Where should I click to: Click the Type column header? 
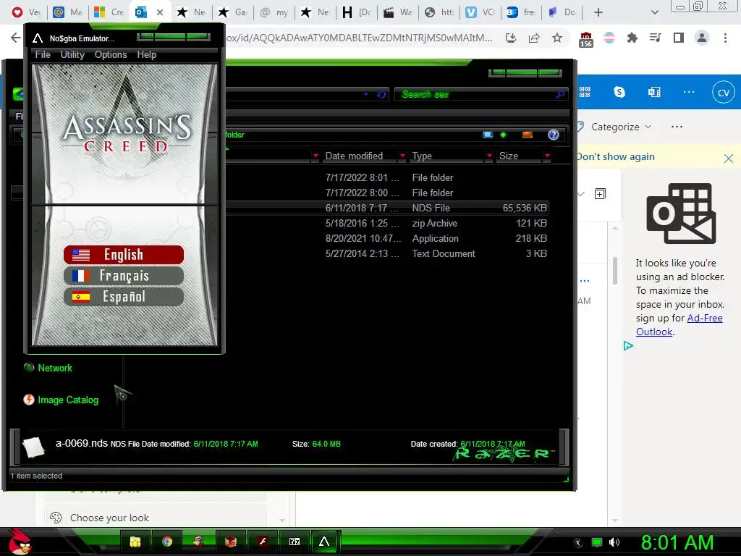[x=422, y=156]
